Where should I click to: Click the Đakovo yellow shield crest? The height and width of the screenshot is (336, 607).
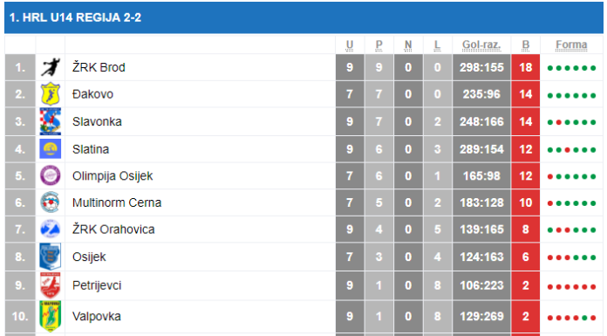click(x=51, y=94)
